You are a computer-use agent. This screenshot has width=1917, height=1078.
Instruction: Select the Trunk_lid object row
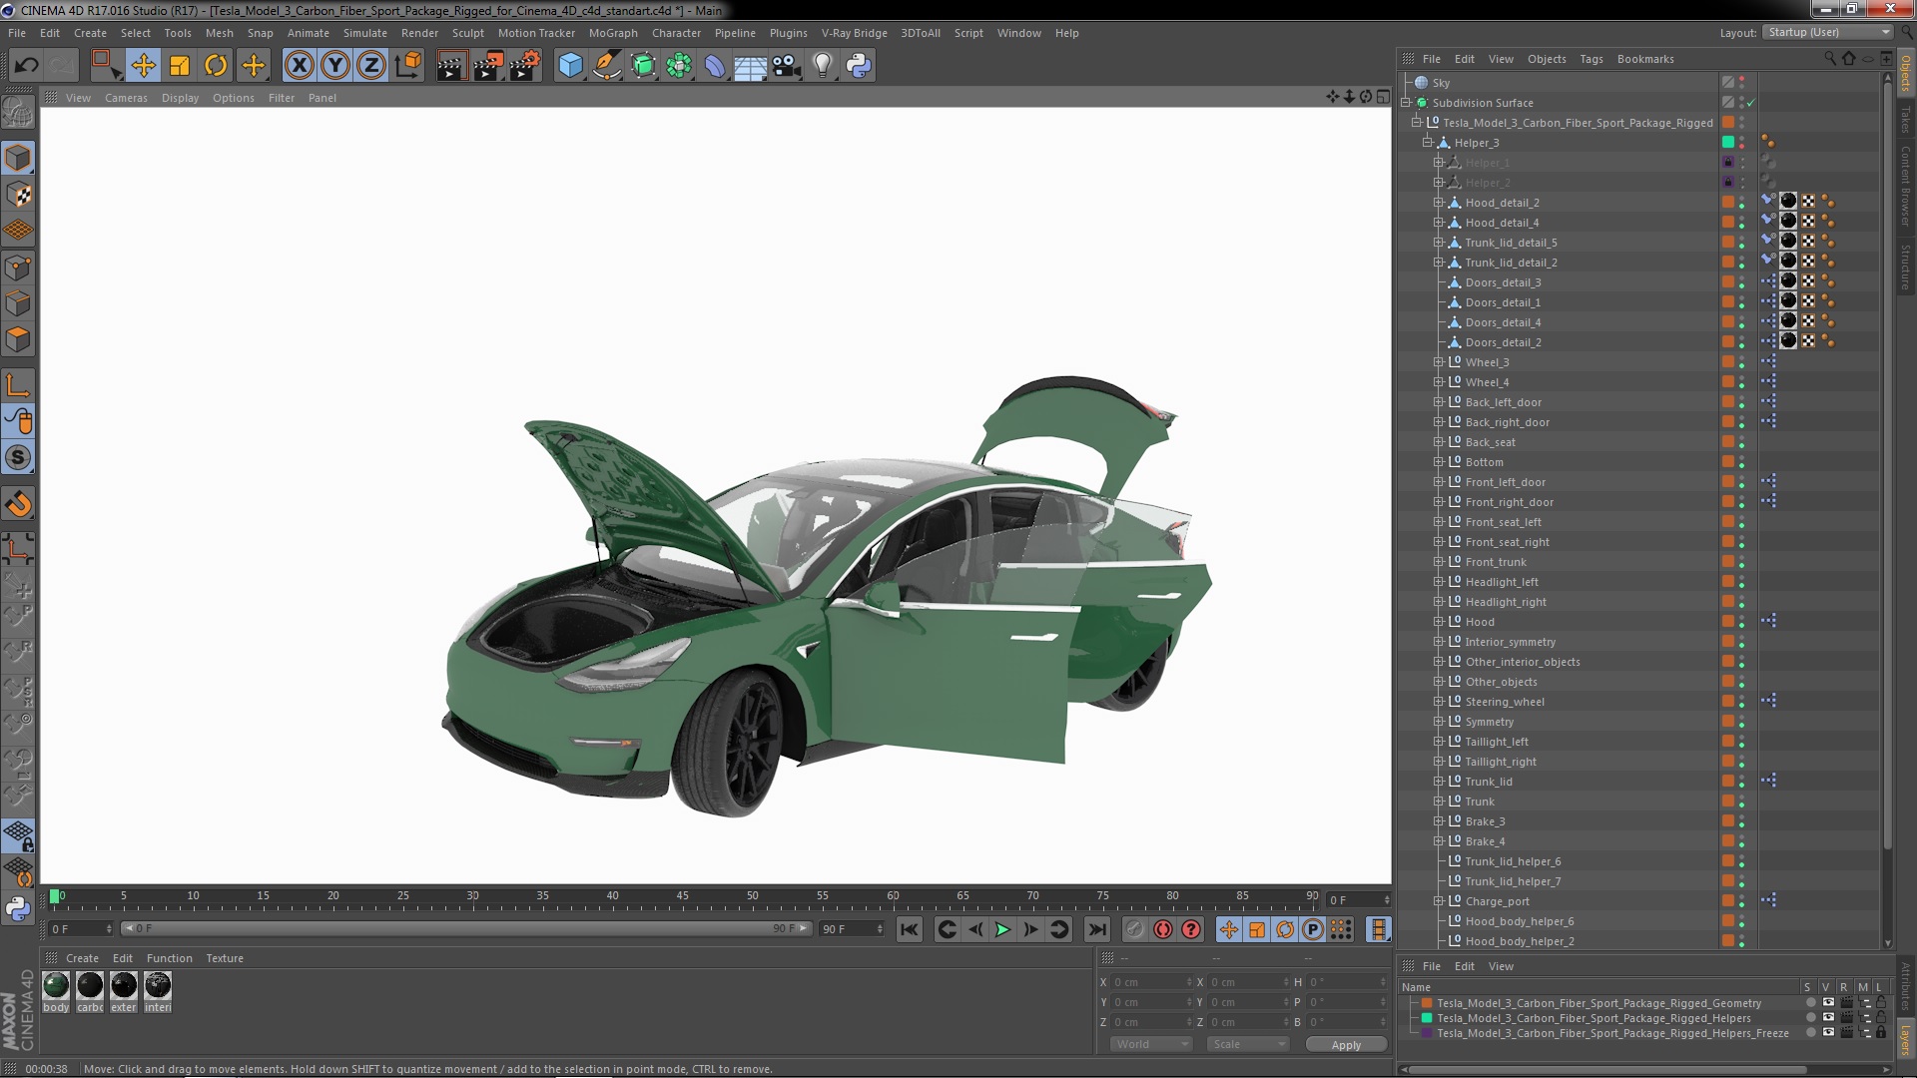(x=1489, y=782)
